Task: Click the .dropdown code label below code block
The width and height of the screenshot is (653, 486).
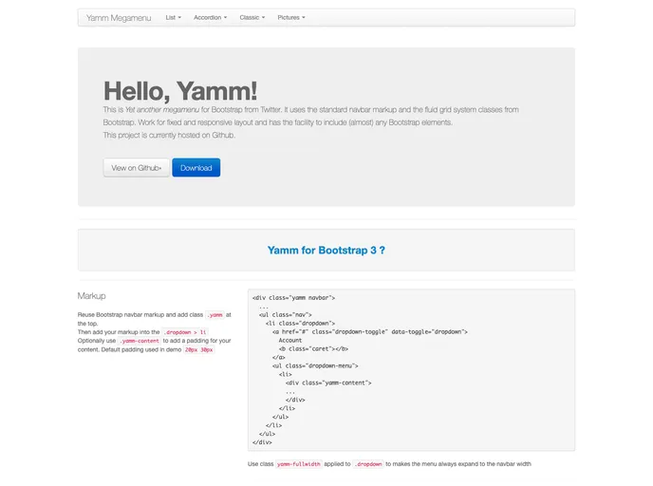Action: (x=368, y=464)
